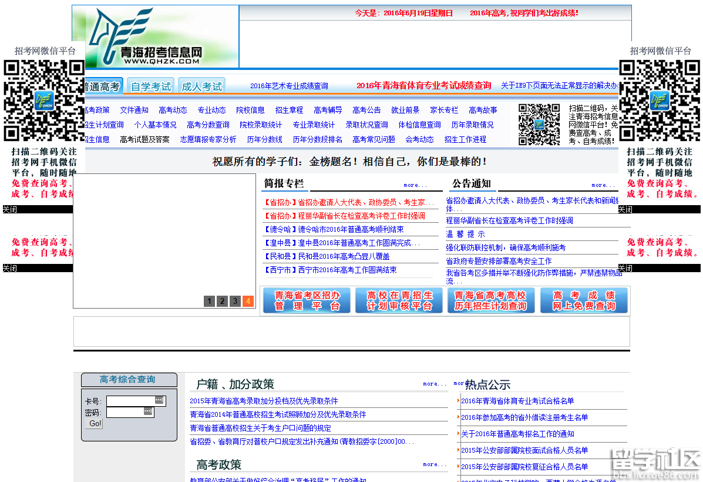Select slideshow page 2 button
The image size is (703, 482).
coord(222,301)
